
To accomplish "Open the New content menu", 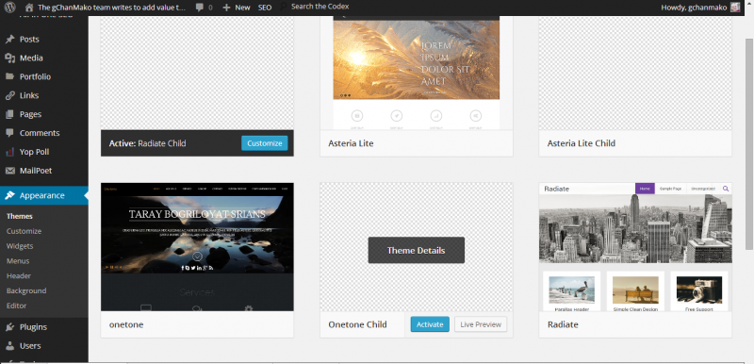I will point(237,8).
